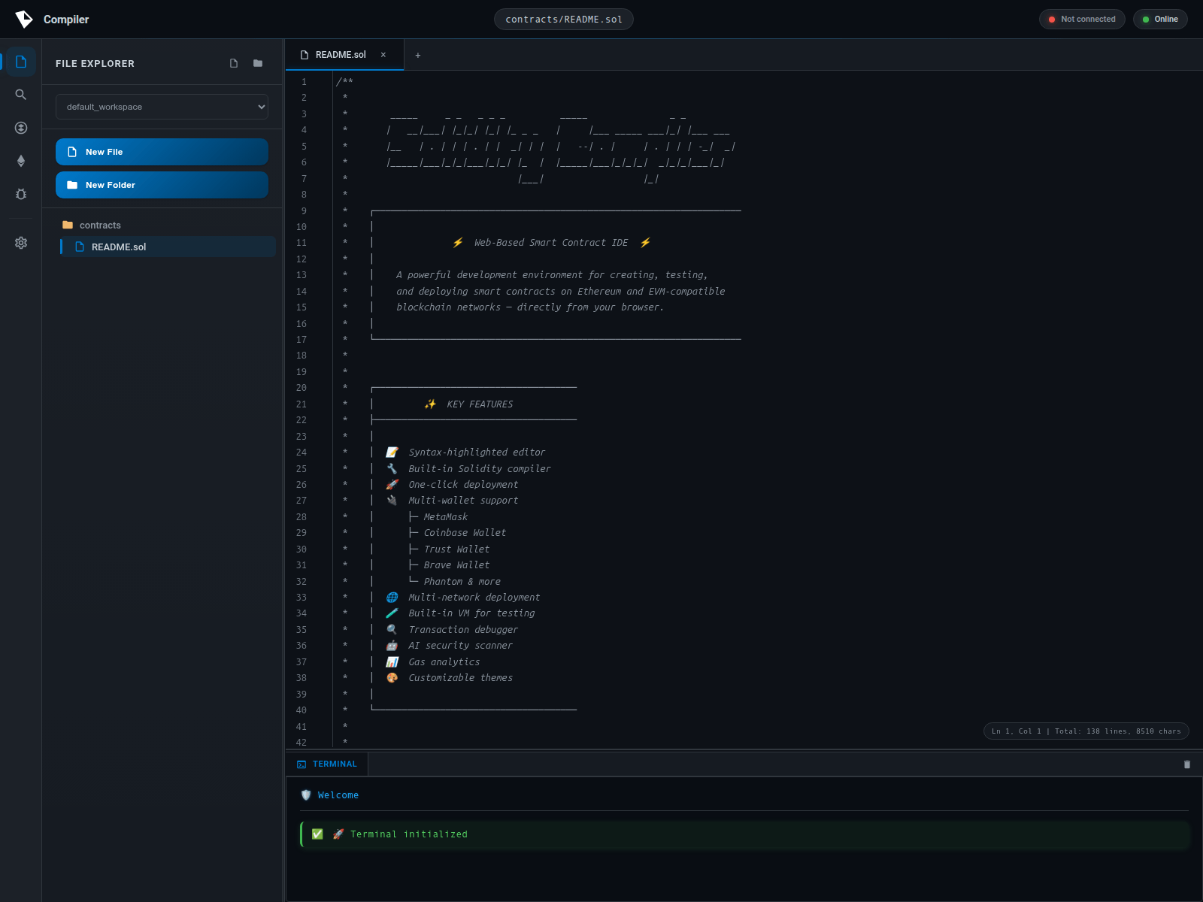
Task: Open the File Explorer sidebar icon
Action: [21, 62]
